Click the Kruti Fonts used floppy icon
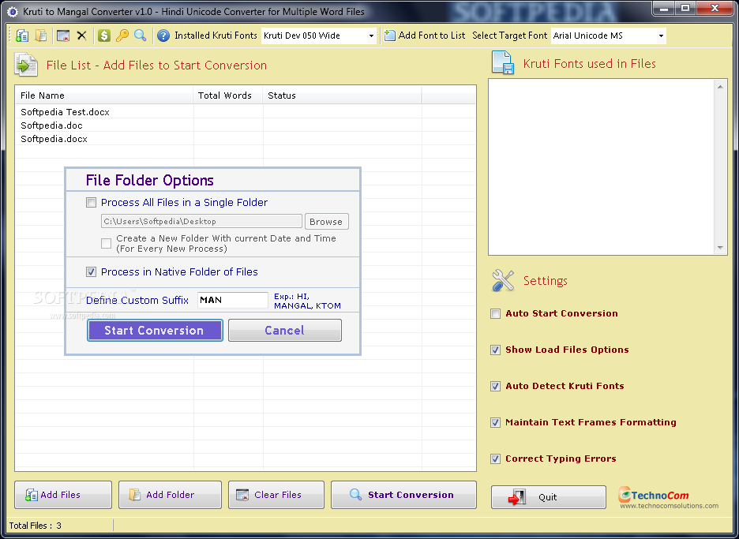The image size is (739, 539). [x=502, y=62]
